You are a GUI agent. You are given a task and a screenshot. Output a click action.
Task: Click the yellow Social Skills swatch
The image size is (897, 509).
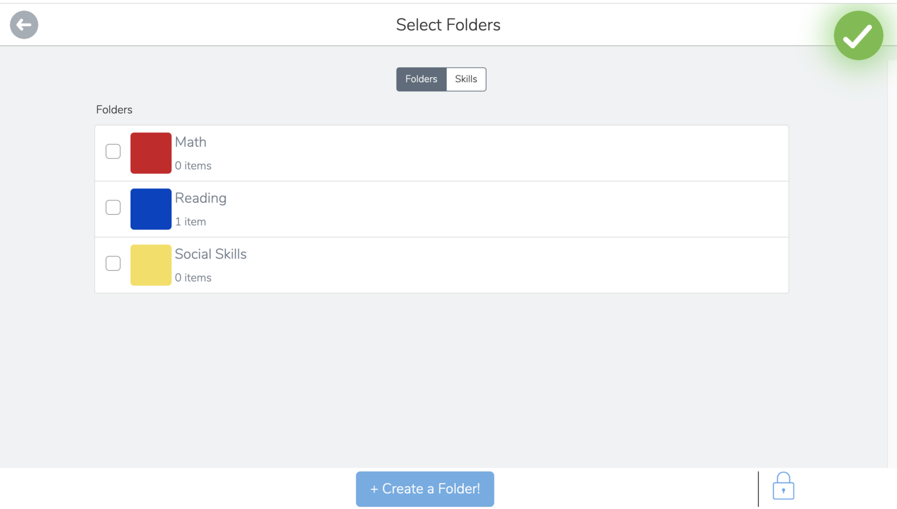point(151,265)
